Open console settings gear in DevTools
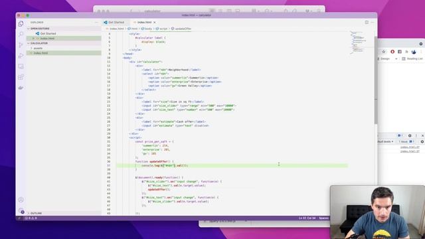Screen dimensions: 425x239 422,141
